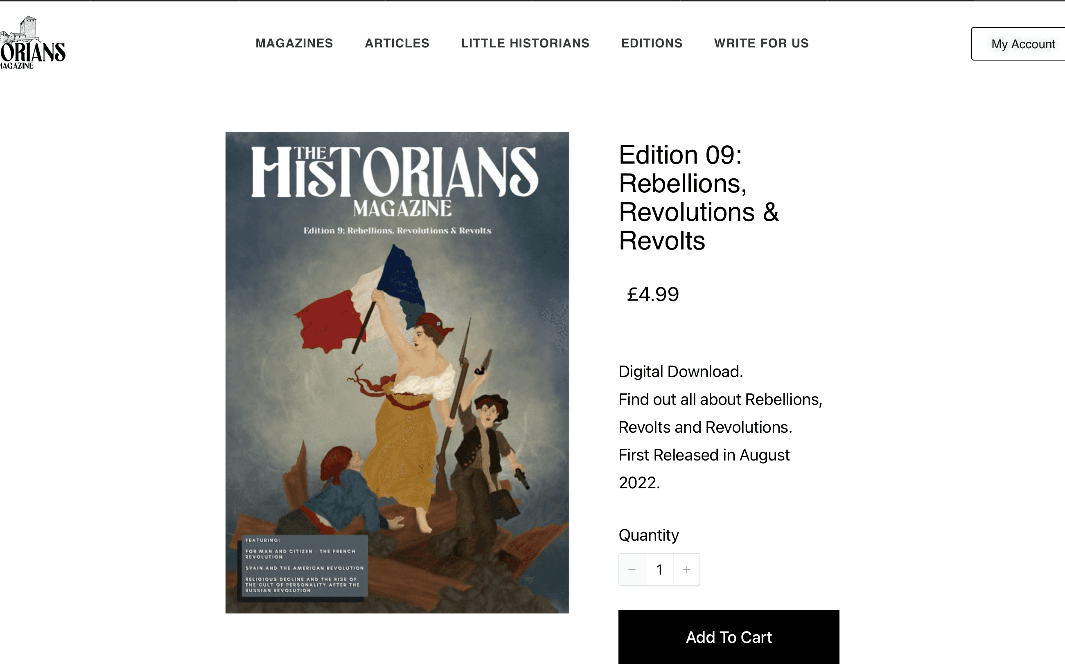The width and height of the screenshot is (1065, 665).
Task: Open the Little Historians page
Action: (525, 43)
